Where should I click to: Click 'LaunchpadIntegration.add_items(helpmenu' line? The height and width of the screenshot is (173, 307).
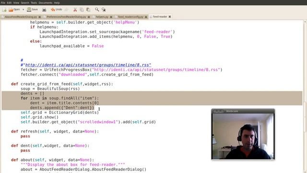106,37
